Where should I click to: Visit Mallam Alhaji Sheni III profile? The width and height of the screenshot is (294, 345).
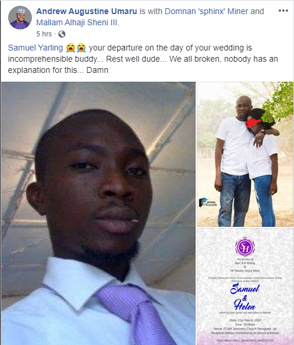pos(77,22)
